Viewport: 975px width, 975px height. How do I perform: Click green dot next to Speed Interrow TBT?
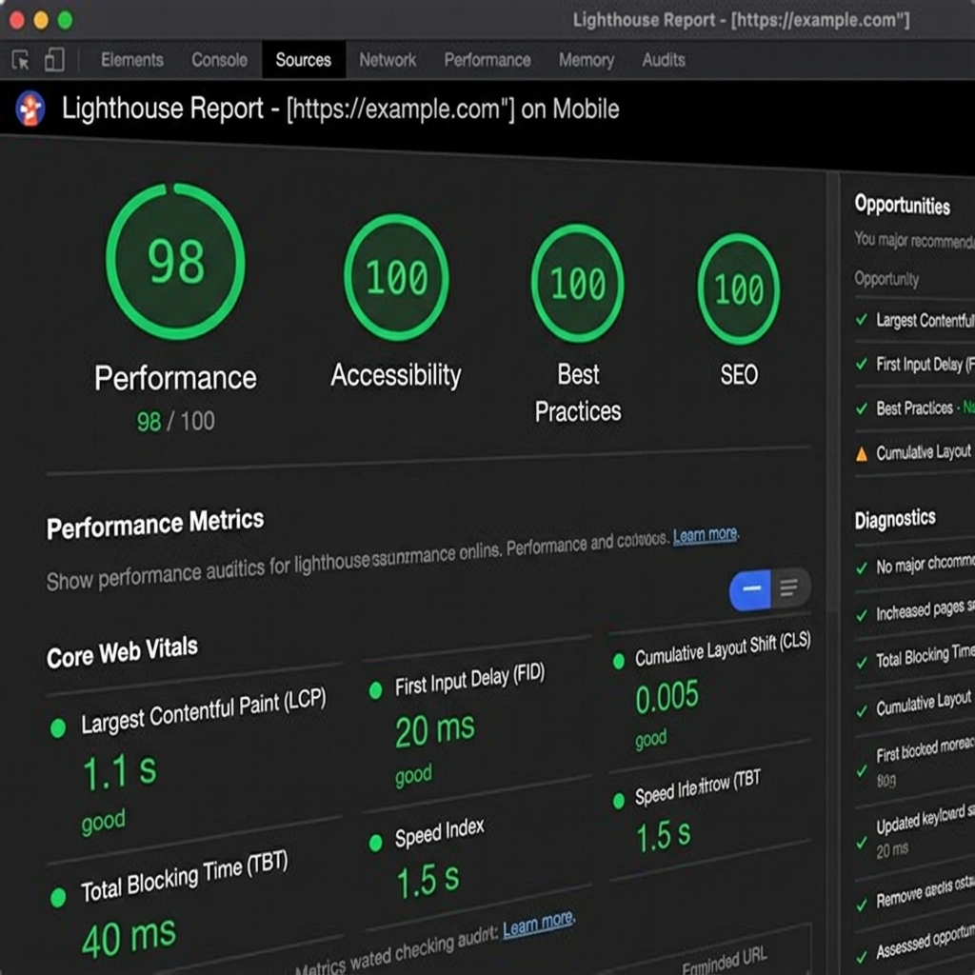[619, 801]
